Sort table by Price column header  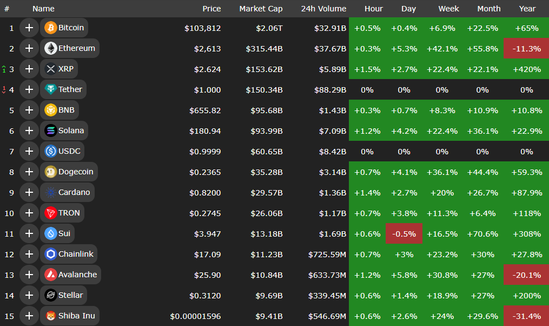click(211, 9)
